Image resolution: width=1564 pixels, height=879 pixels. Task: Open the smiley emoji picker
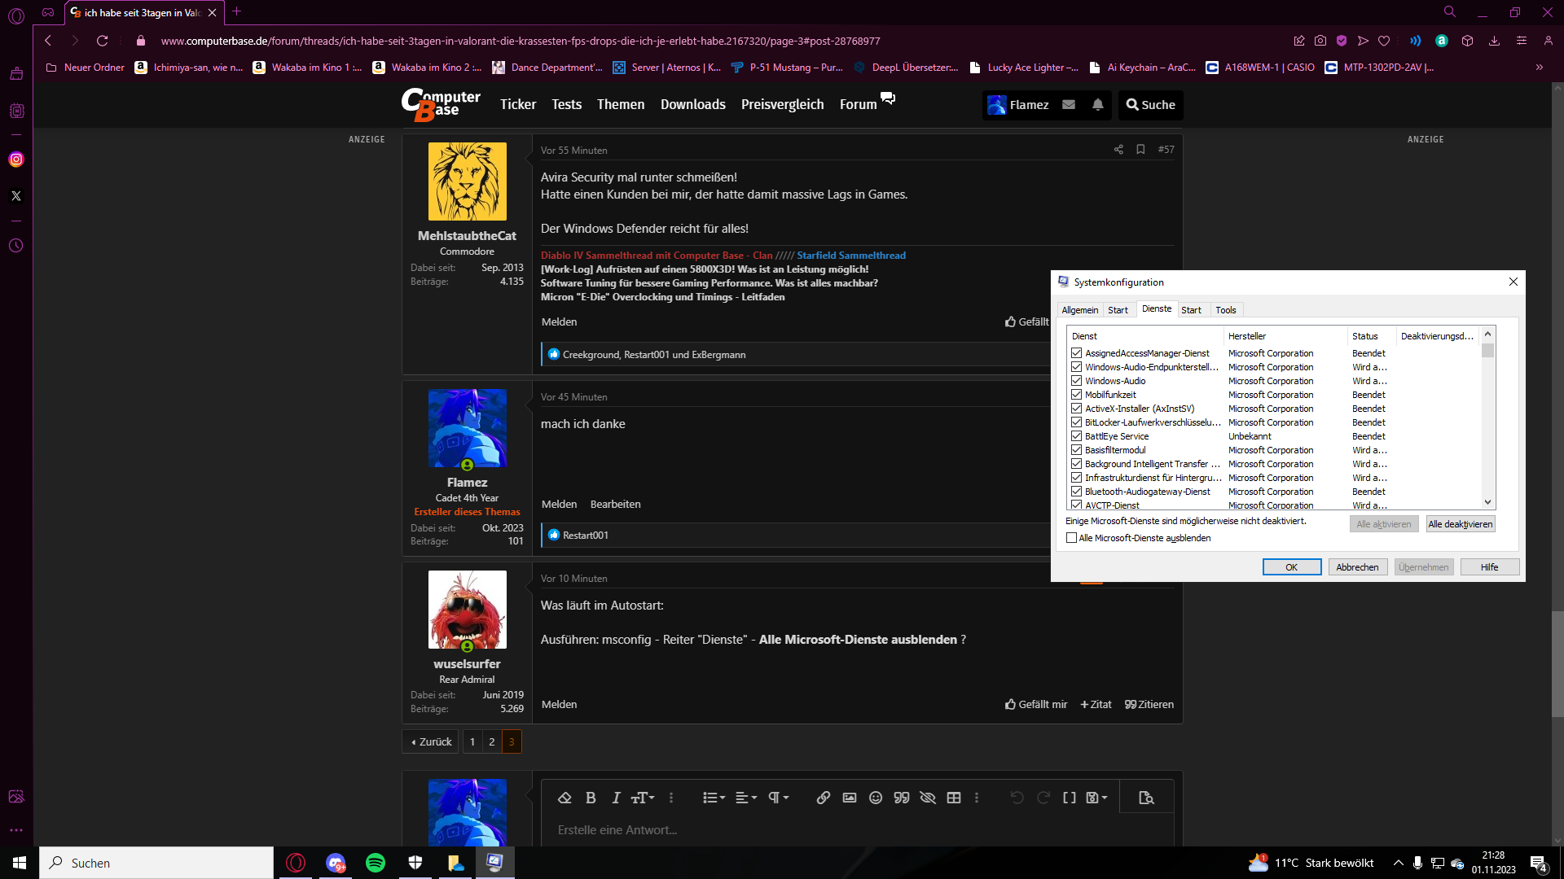(x=875, y=798)
